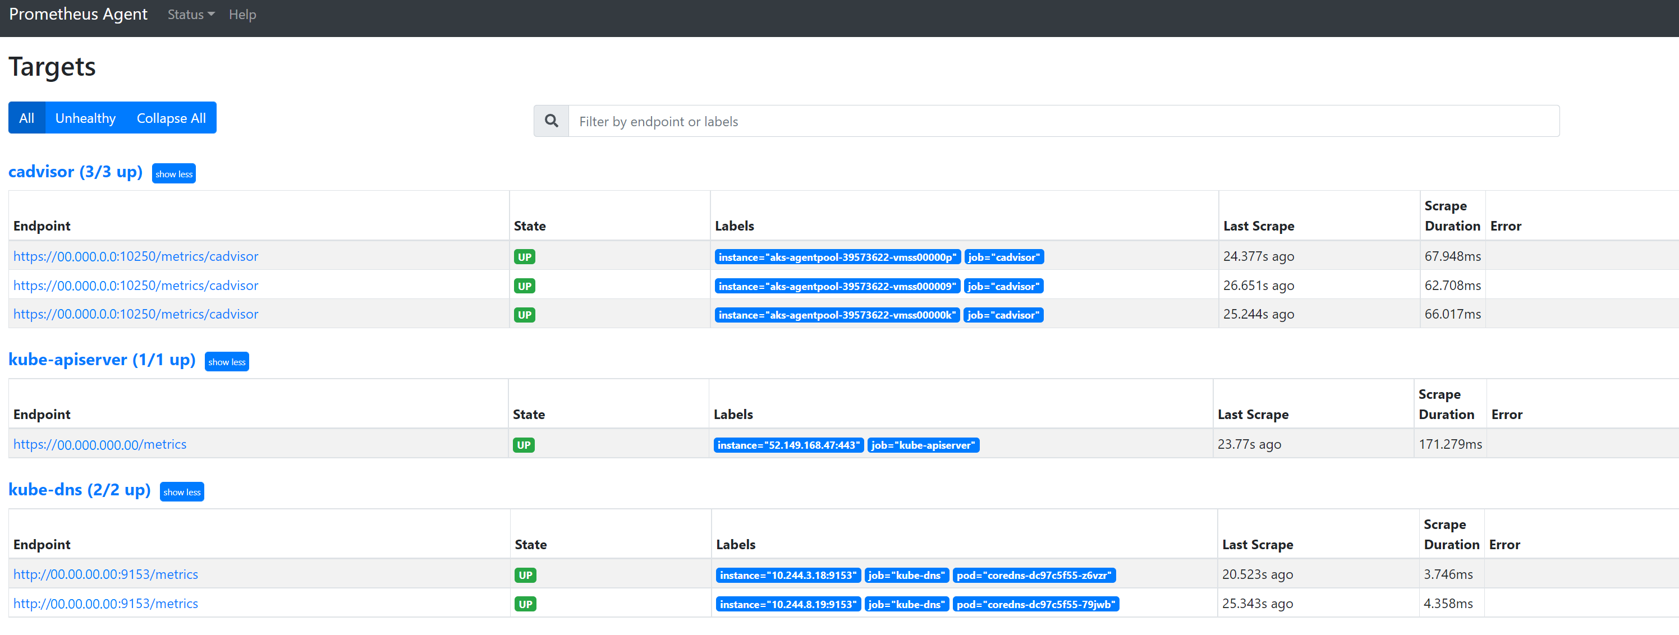
Task: Open the kube-apiserver metrics endpoint link
Action: coord(100,445)
